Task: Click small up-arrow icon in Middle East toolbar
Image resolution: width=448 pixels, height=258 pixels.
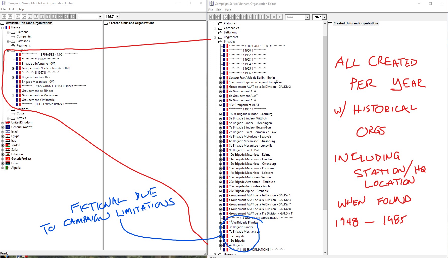Action: click(x=36, y=17)
